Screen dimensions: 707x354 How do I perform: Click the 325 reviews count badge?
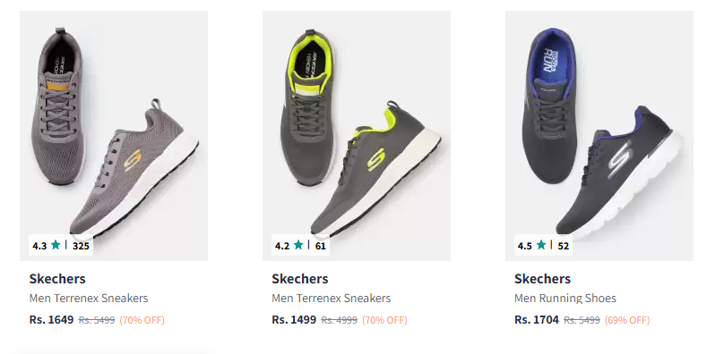pos(82,246)
